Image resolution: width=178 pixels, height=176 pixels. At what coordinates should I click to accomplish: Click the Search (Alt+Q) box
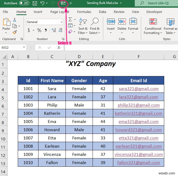[156, 3]
